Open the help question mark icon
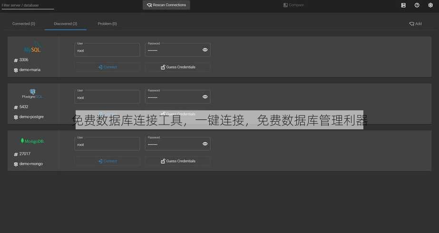 [417, 5]
